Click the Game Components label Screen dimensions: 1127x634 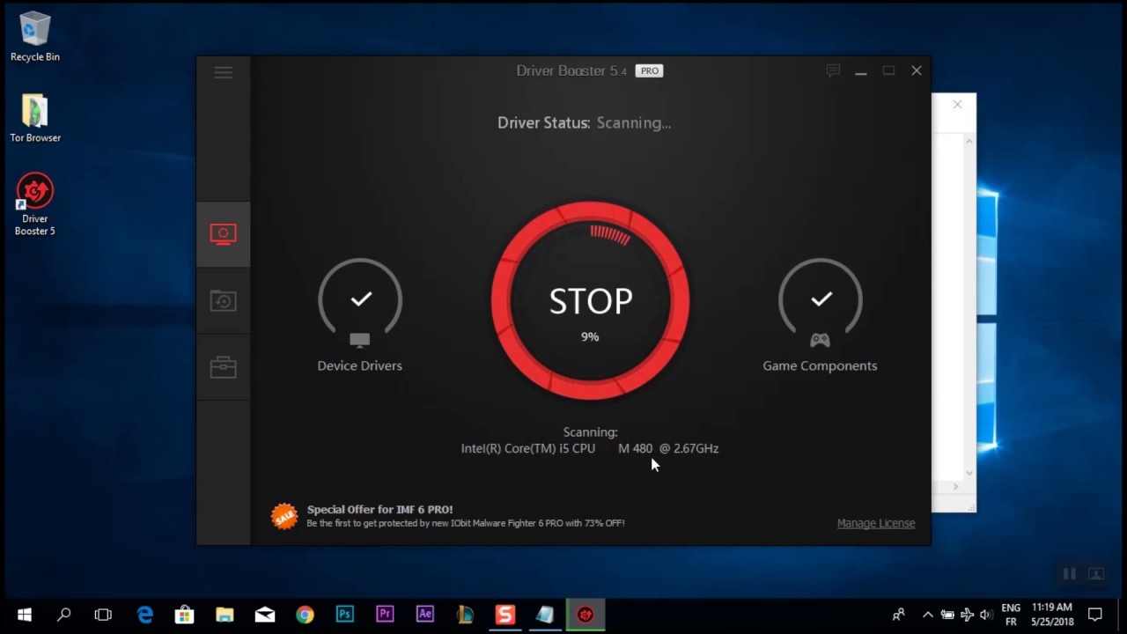(x=820, y=365)
